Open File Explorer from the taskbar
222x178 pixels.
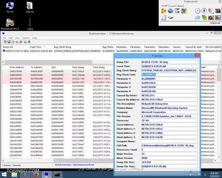coord(14,174)
